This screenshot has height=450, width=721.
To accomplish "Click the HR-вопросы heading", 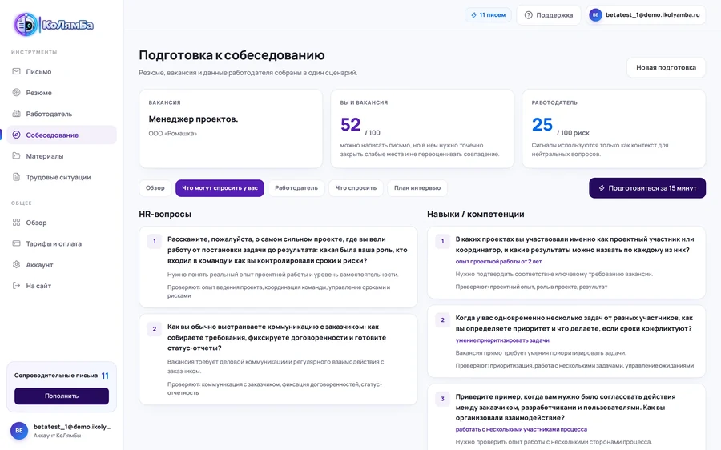I will pyautogui.click(x=165, y=215).
